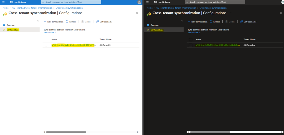
Task: Open the hamburger menu in Tenant B dark portal
Action: [x=148, y=2]
